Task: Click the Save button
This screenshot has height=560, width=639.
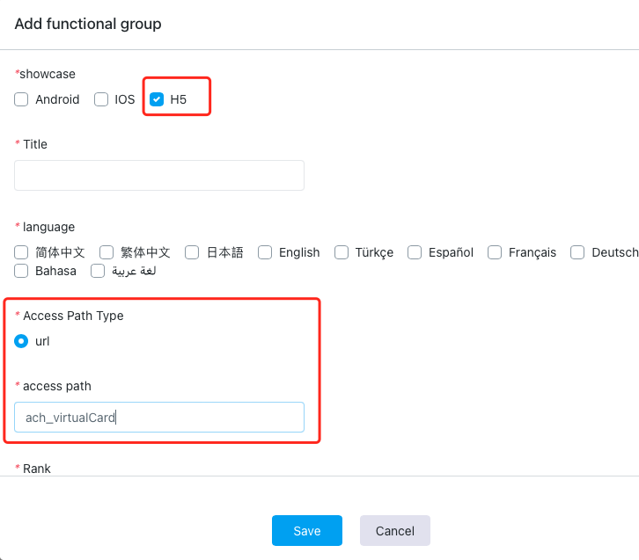Action: click(x=307, y=531)
